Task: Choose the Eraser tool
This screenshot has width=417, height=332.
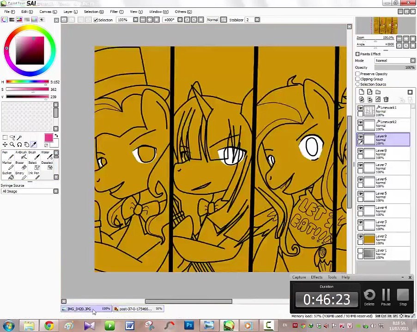Action: pyautogui.click(x=21, y=166)
